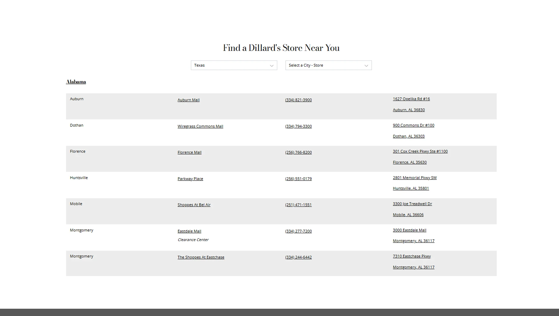
Task: Open the Auburn Mall store page
Action: tap(188, 100)
